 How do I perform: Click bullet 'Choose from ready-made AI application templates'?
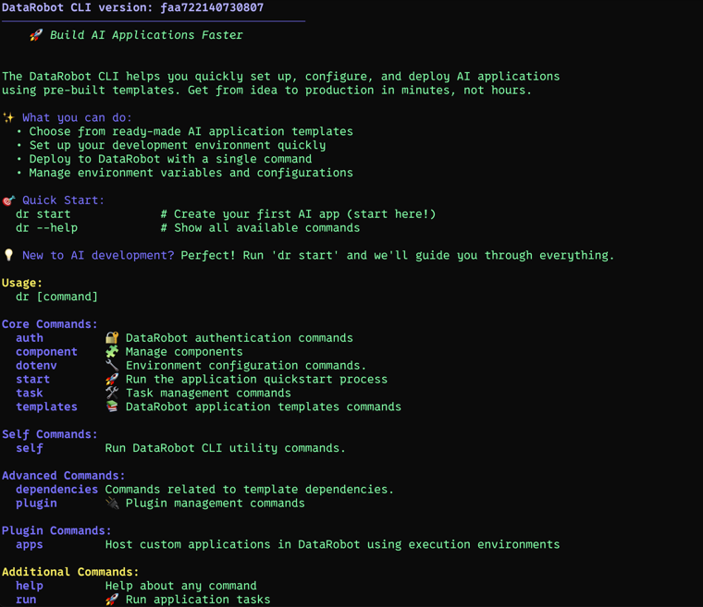[x=191, y=132]
